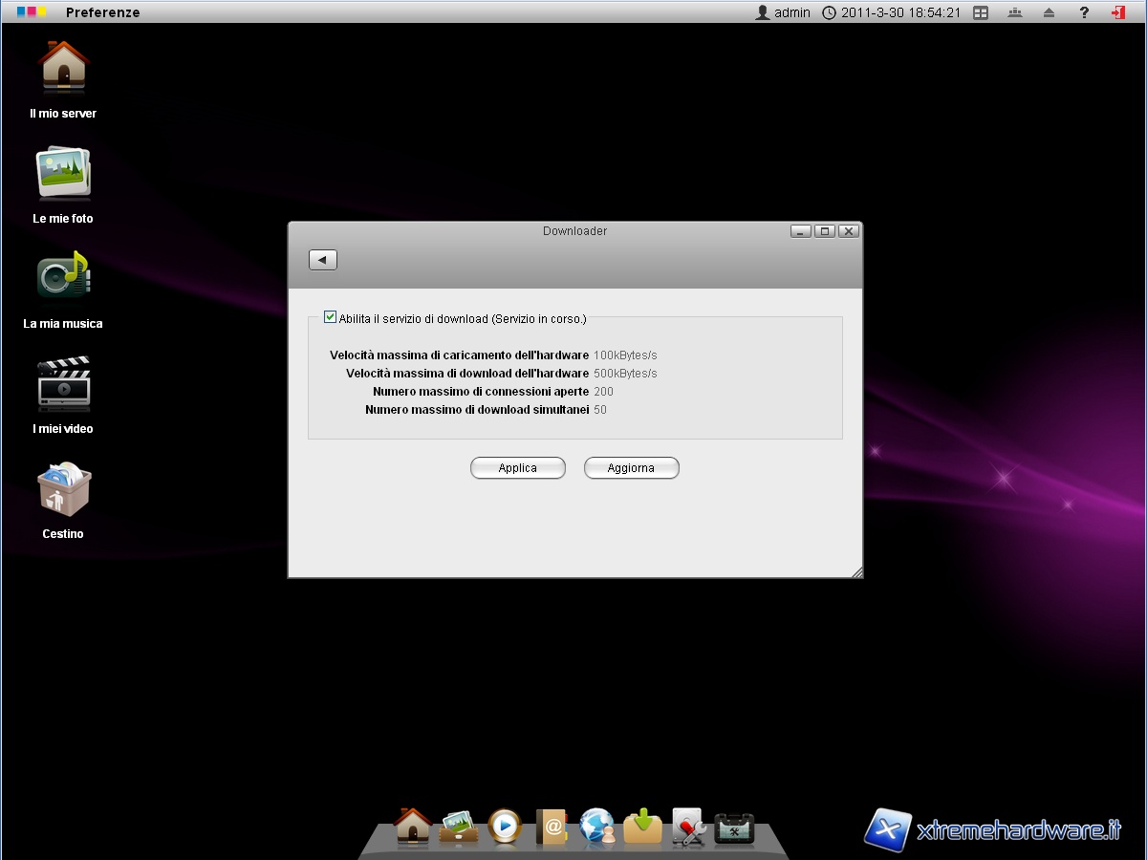
Task: Open the home icon in the dock
Action: (413, 827)
